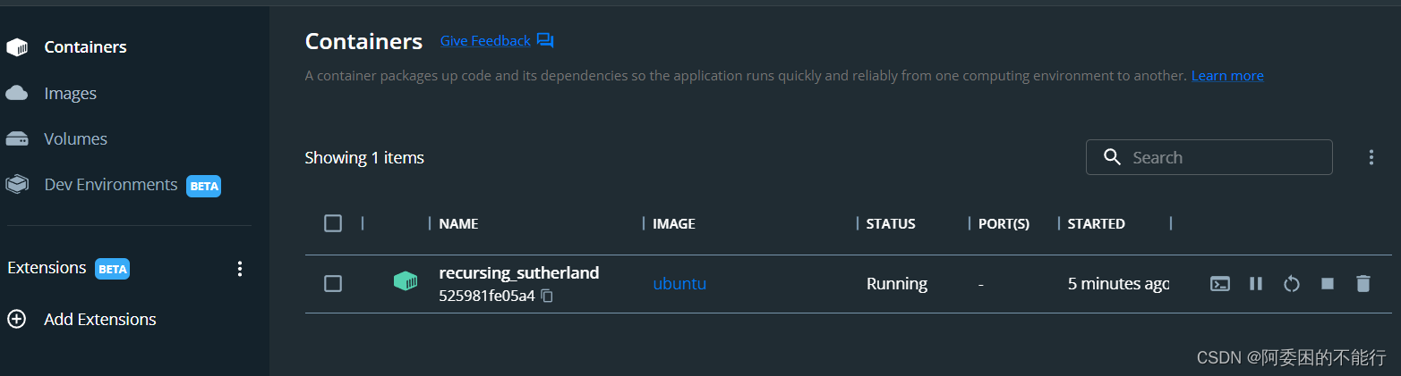Restart the recursing_sutherland container
The image size is (1401, 376).
[1291, 284]
